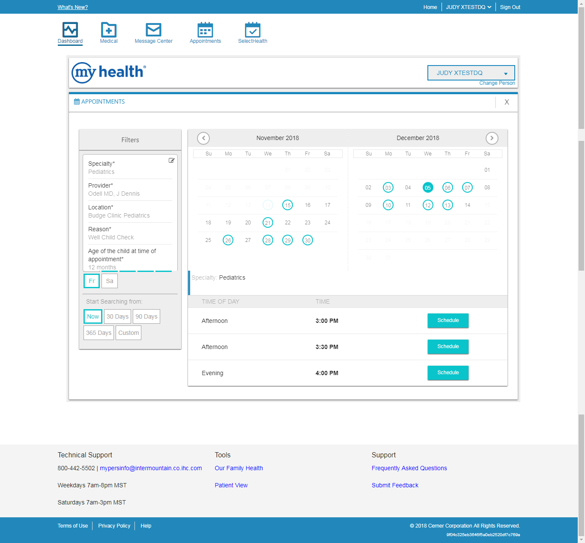Go to previous month in calendar

(203, 138)
